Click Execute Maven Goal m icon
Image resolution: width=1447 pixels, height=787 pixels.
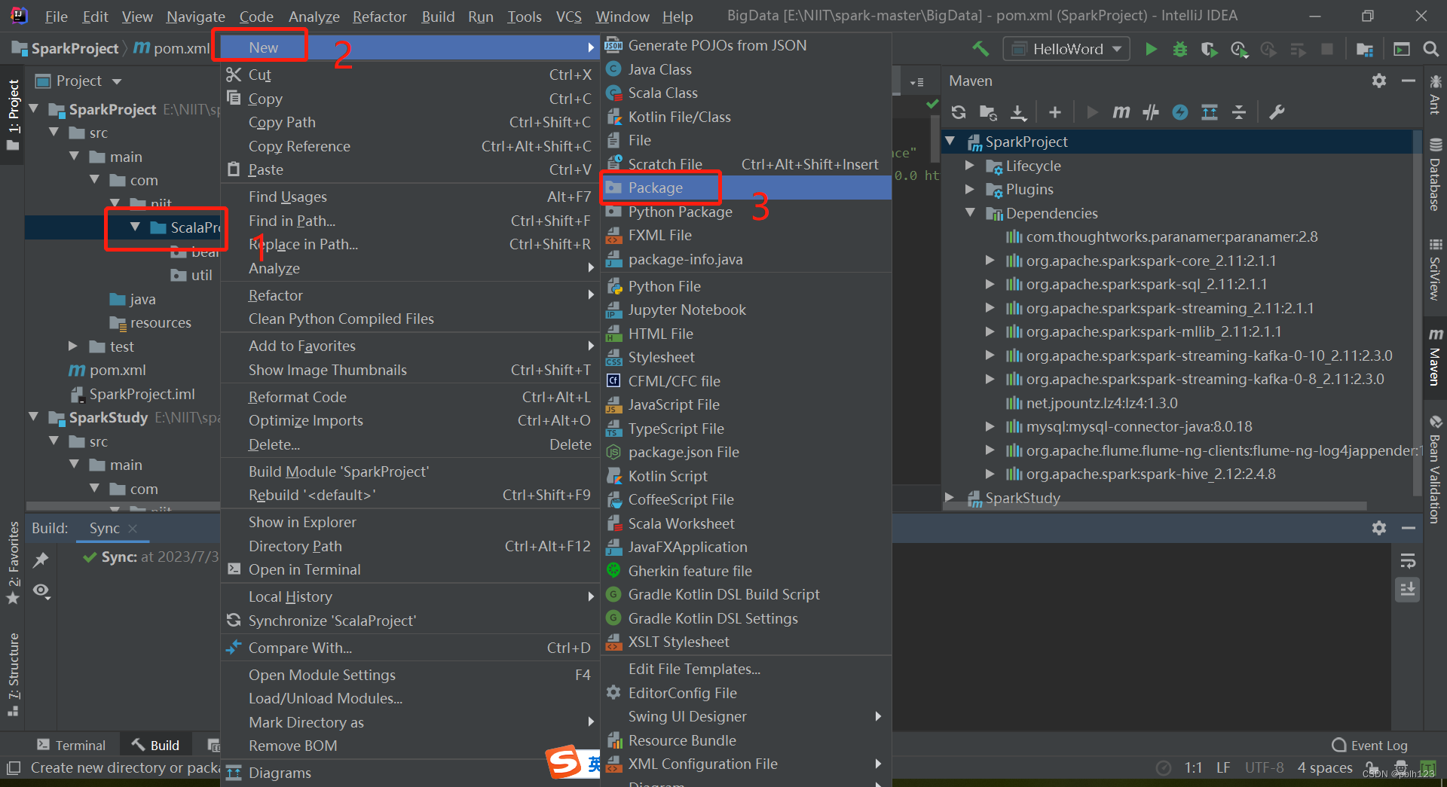[1121, 112]
